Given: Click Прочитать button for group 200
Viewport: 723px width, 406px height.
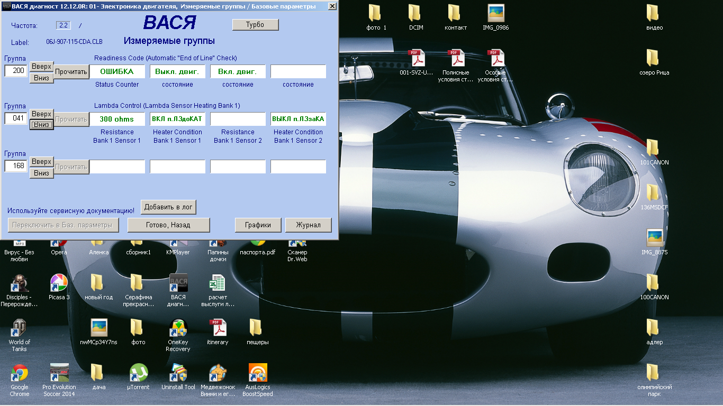Looking at the screenshot, I should [x=71, y=72].
